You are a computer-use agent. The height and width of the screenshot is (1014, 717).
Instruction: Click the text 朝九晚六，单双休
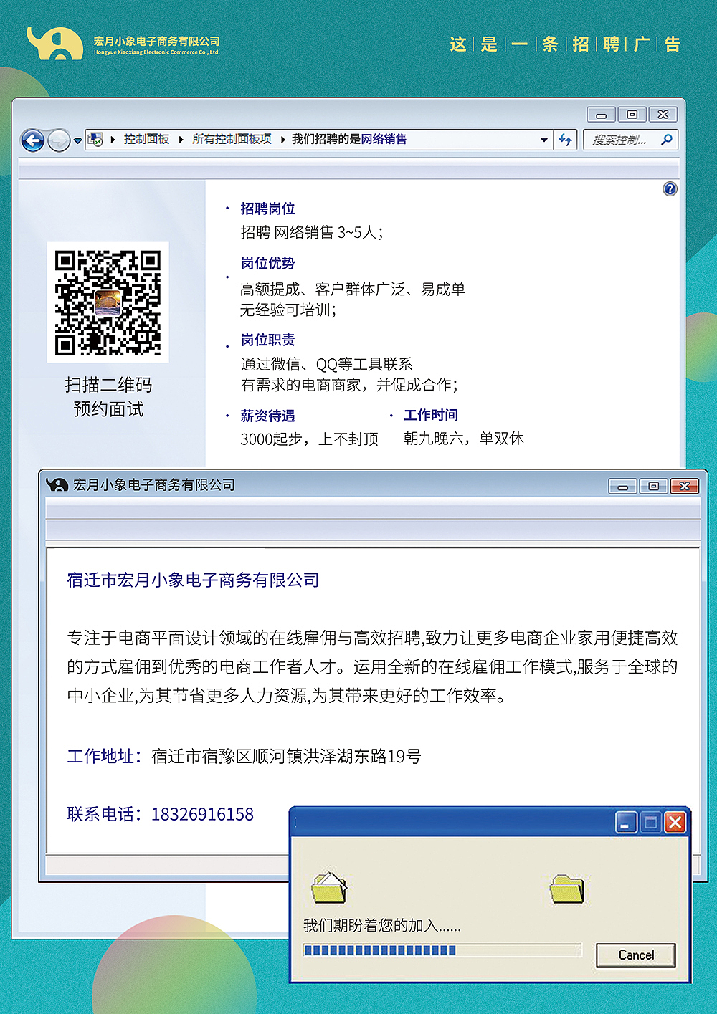pos(464,439)
